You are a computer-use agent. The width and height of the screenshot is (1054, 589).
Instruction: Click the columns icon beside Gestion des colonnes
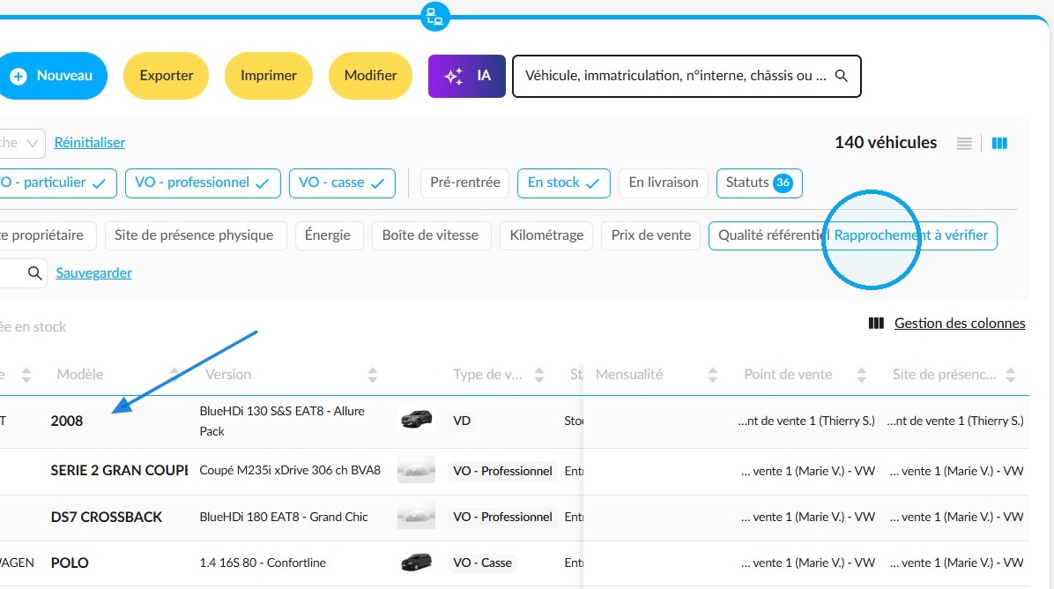point(876,324)
